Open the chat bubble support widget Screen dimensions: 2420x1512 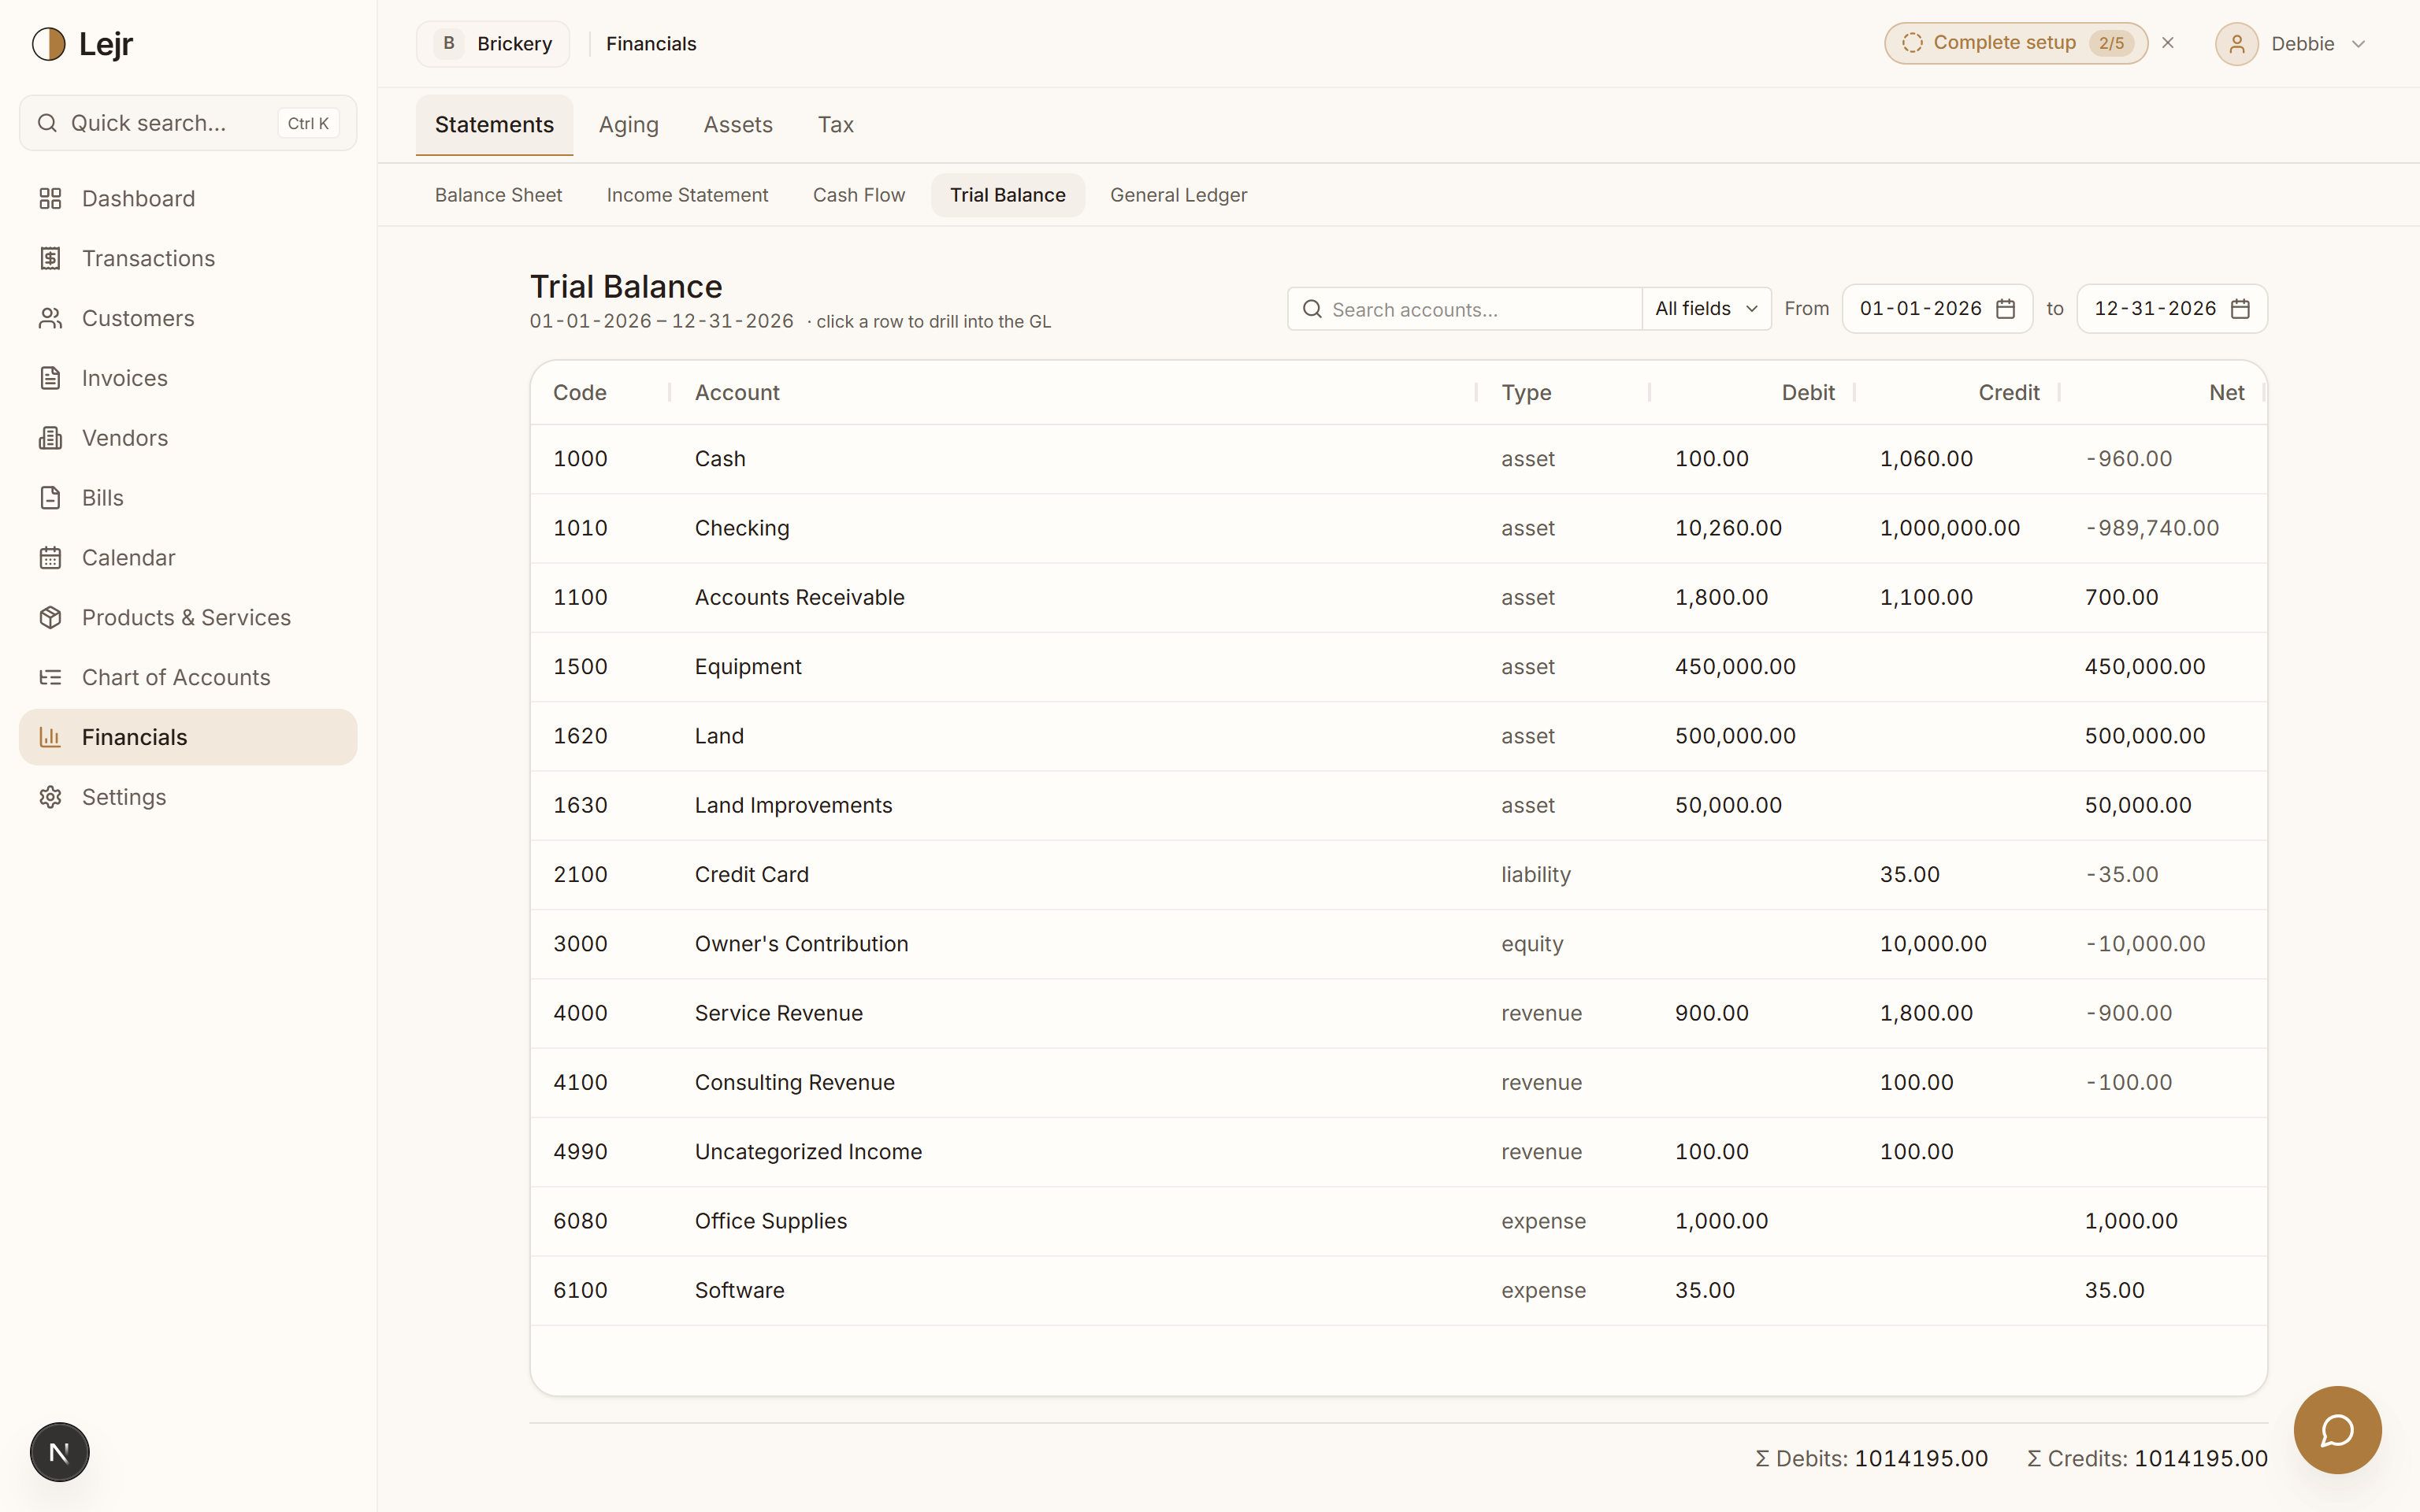tap(2337, 1430)
